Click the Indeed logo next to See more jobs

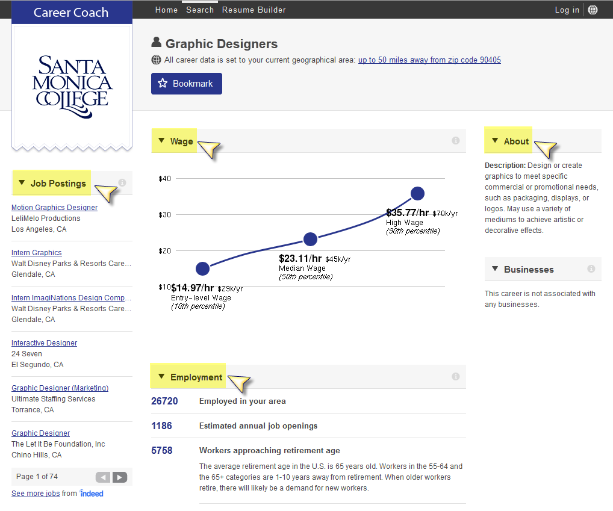point(92,494)
